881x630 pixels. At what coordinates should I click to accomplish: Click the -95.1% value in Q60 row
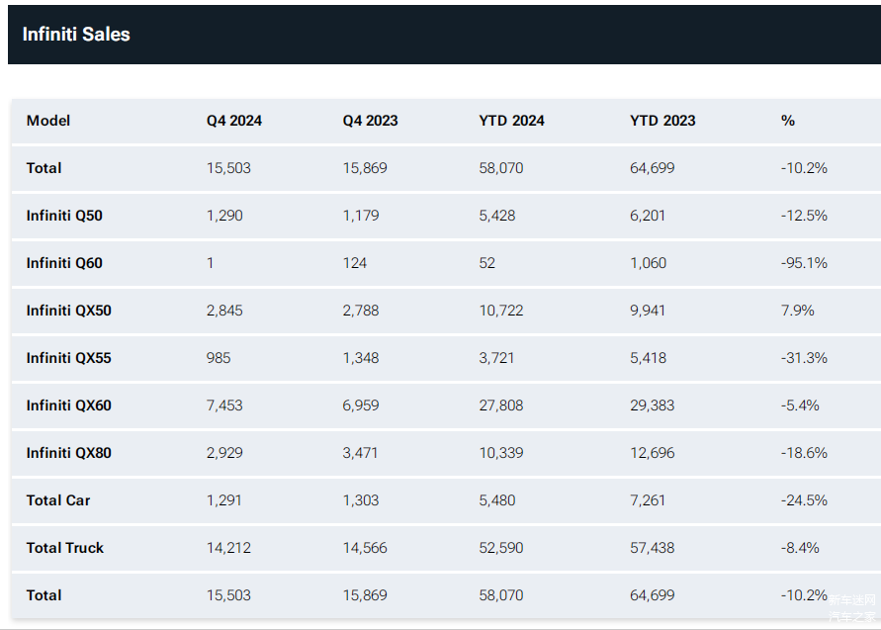pyautogui.click(x=804, y=263)
